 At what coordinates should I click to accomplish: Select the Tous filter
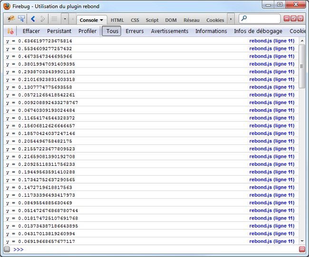112,31
